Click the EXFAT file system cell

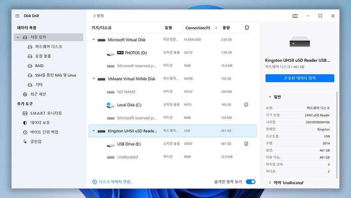pyautogui.click(x=188, y=144)
